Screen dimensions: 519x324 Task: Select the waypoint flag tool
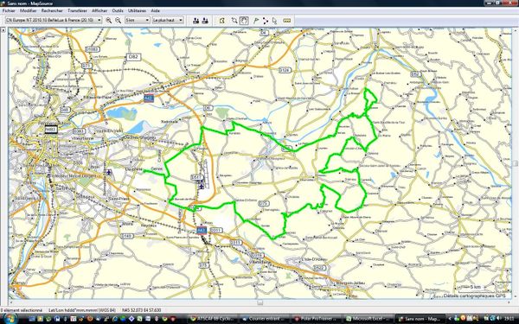[x=256, y=21]
